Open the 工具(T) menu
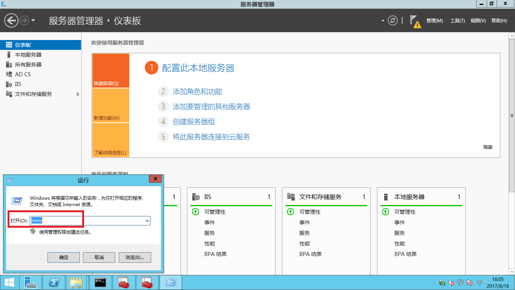Viewport: 515px width, 290px height. 457,21
